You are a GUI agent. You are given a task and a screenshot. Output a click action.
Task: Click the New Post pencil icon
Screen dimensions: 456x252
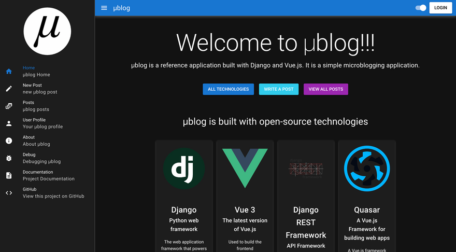tap(9, 89)
